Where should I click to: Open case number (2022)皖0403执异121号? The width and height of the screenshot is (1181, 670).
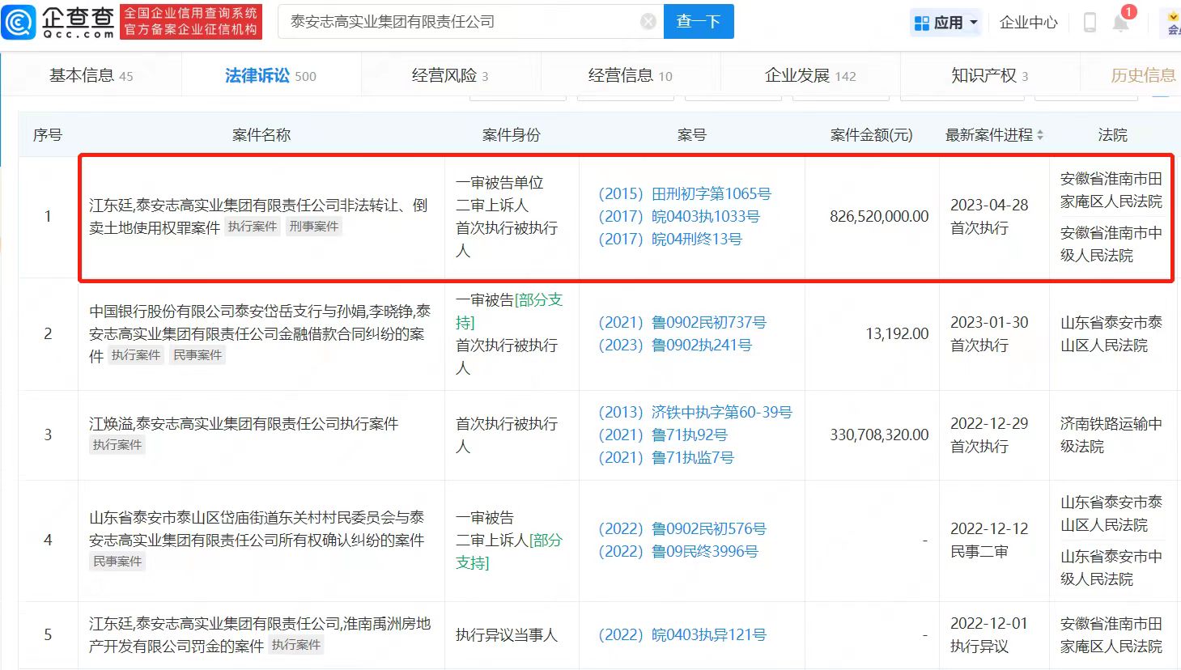[682, 635]
